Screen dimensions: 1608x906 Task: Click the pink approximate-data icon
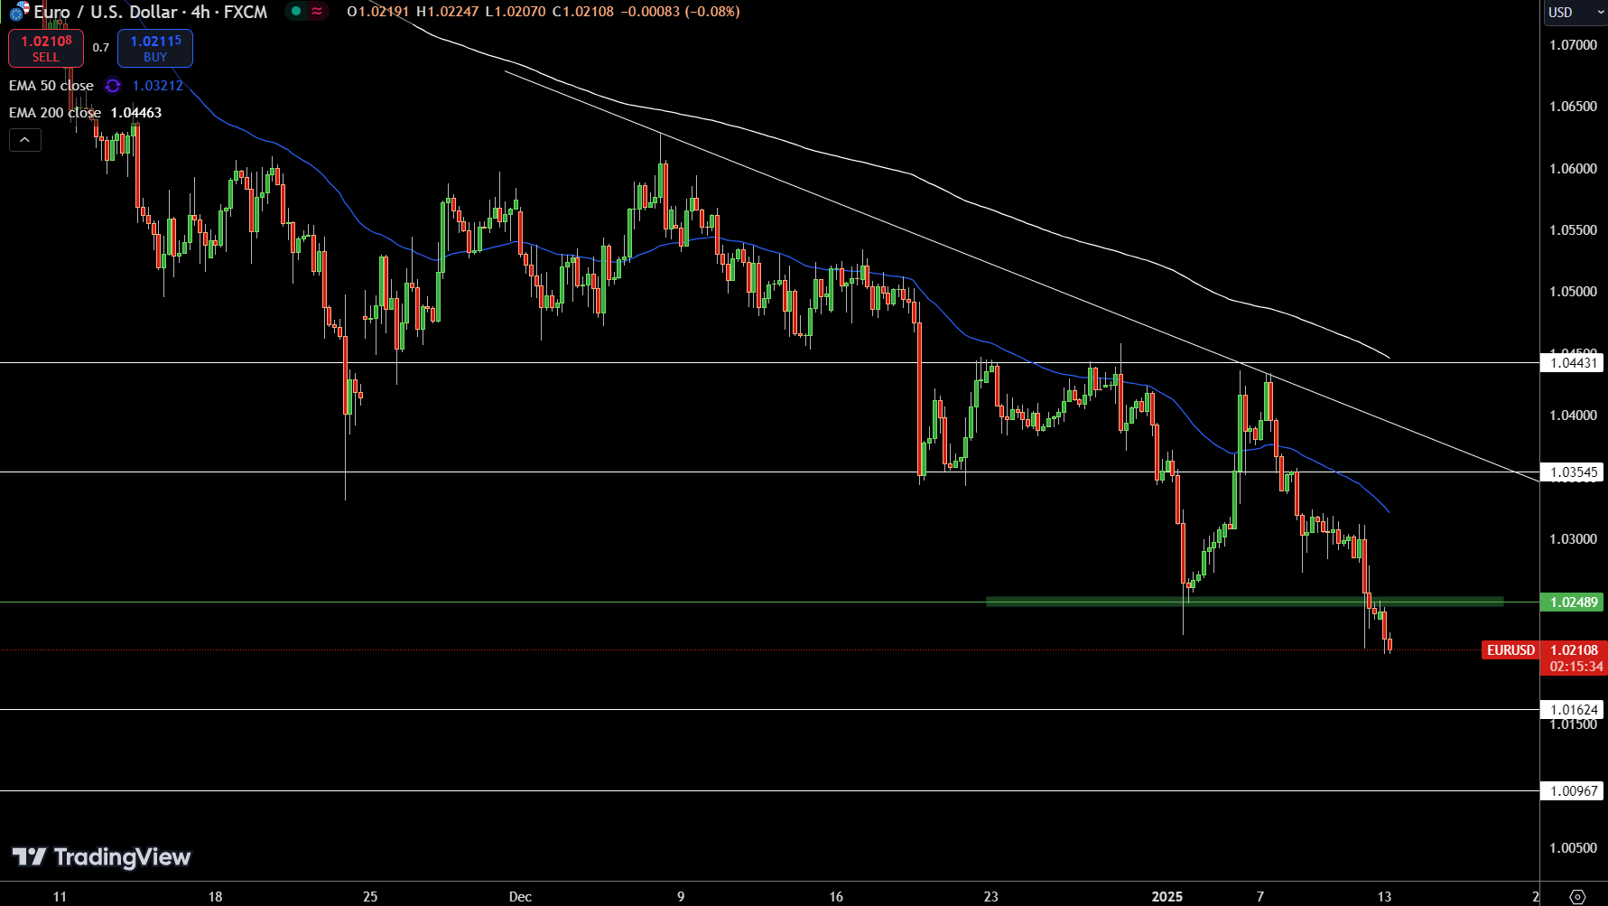pos(317,12)
